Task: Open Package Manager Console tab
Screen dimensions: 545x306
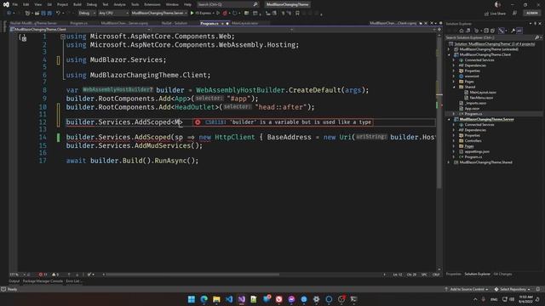Action: 43,281
